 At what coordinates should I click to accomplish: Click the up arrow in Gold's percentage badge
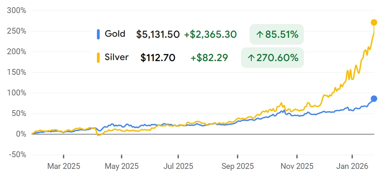pyautogui.click(x=260, y=34)
